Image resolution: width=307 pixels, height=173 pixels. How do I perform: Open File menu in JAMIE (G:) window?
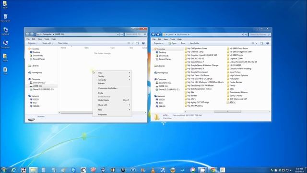(x=28, y=39)
